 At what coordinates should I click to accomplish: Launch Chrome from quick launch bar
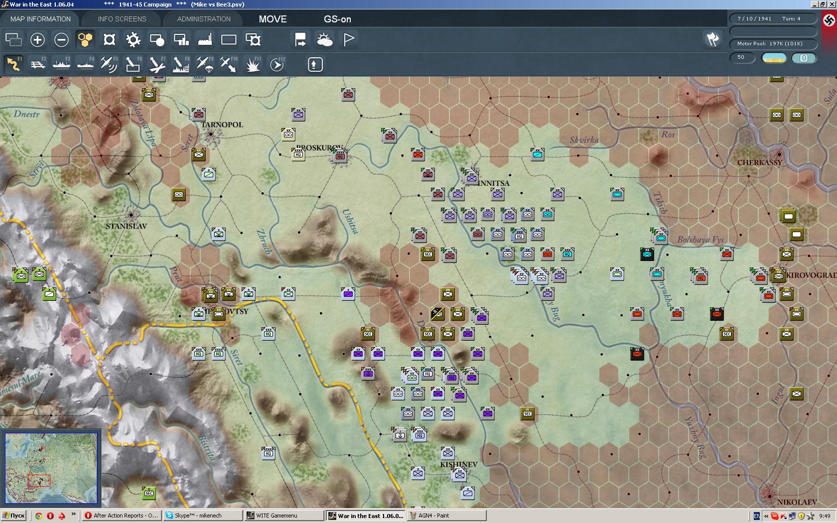click(x=39, y=516)
